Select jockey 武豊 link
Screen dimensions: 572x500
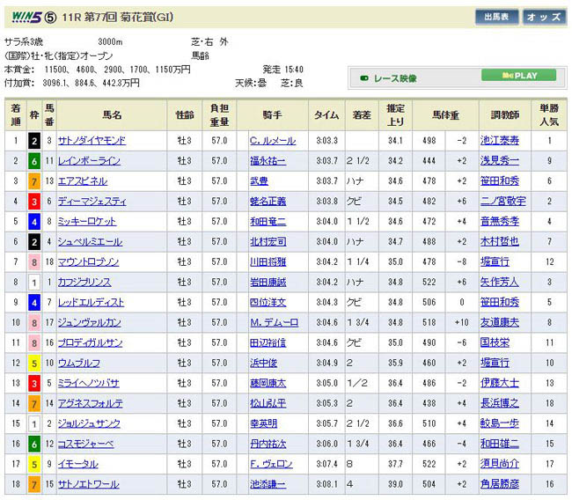click(x=259, y=181)
